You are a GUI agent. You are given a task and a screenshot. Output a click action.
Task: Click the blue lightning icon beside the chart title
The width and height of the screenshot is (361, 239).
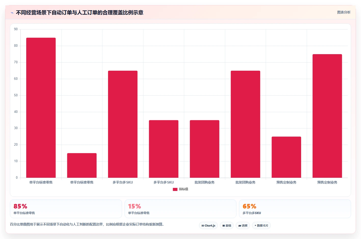click(x=12, y=13)
